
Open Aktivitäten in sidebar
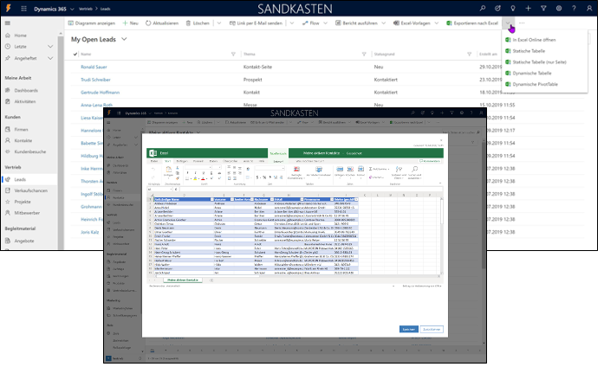[25, 101]
